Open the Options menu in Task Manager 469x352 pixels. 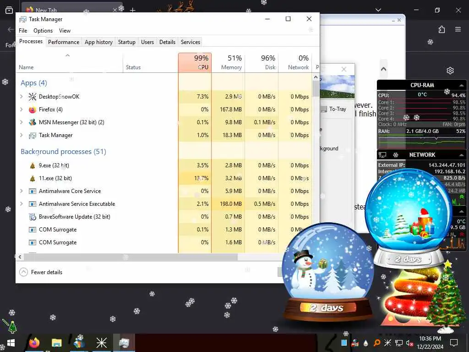(x=43, y=31)
